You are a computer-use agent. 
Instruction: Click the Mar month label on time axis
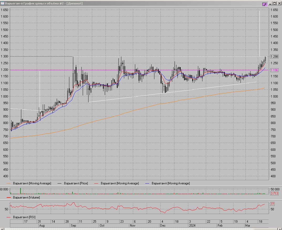248,226
